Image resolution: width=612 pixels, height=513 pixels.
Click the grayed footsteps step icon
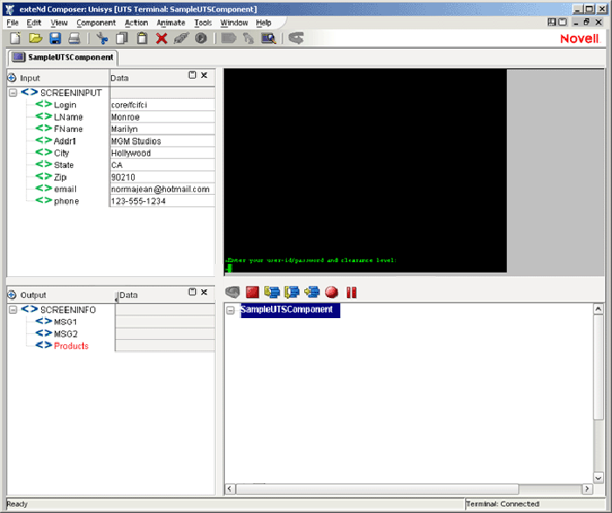pyautogui.click(x=248, y=38)
